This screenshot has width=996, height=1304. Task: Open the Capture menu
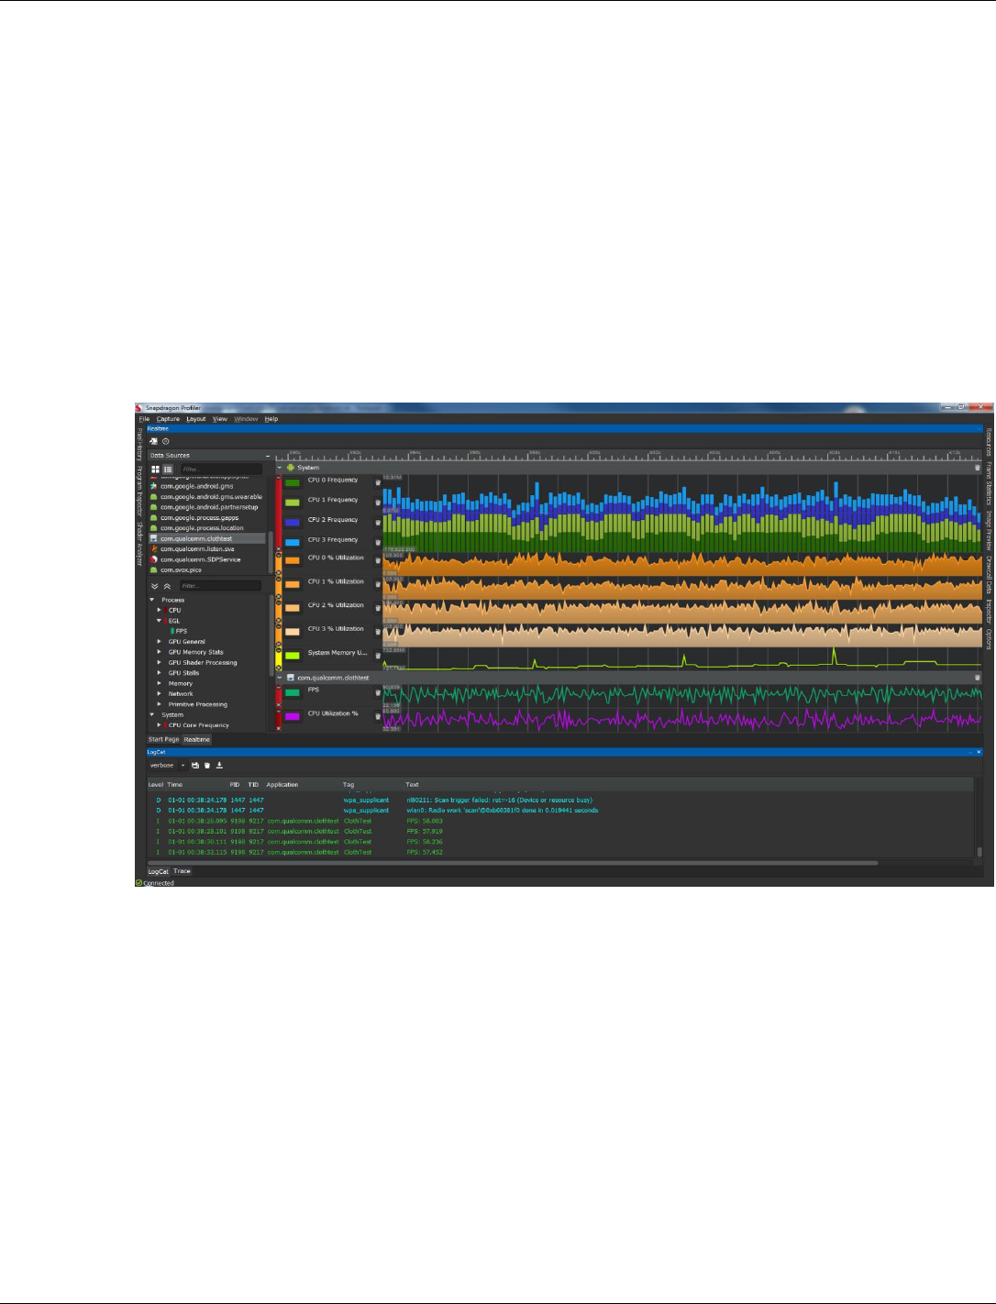[x=168, y=419]
